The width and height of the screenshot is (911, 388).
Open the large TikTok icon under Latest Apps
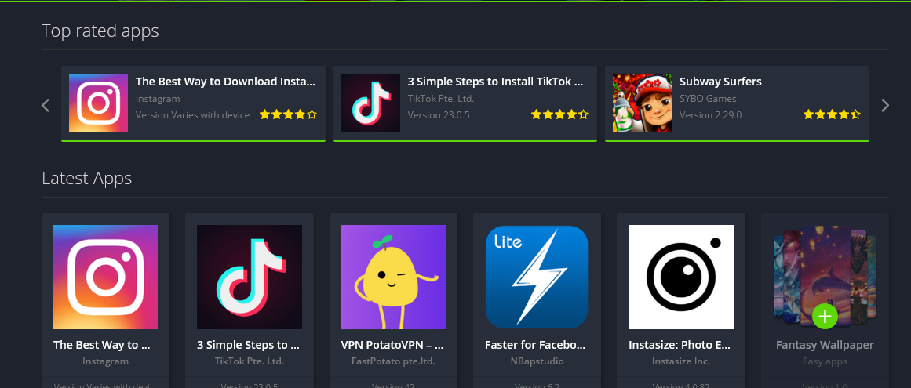(250, 277)
